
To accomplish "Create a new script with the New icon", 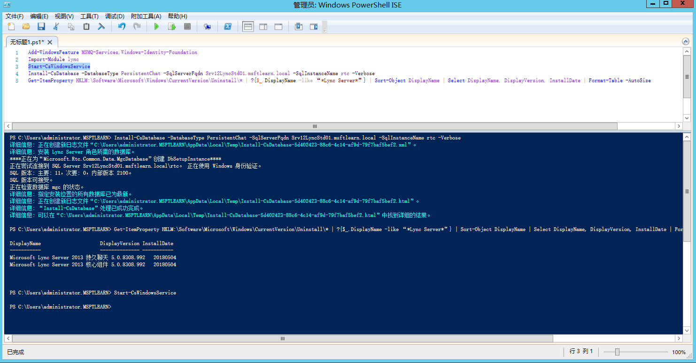I will 11,27.
